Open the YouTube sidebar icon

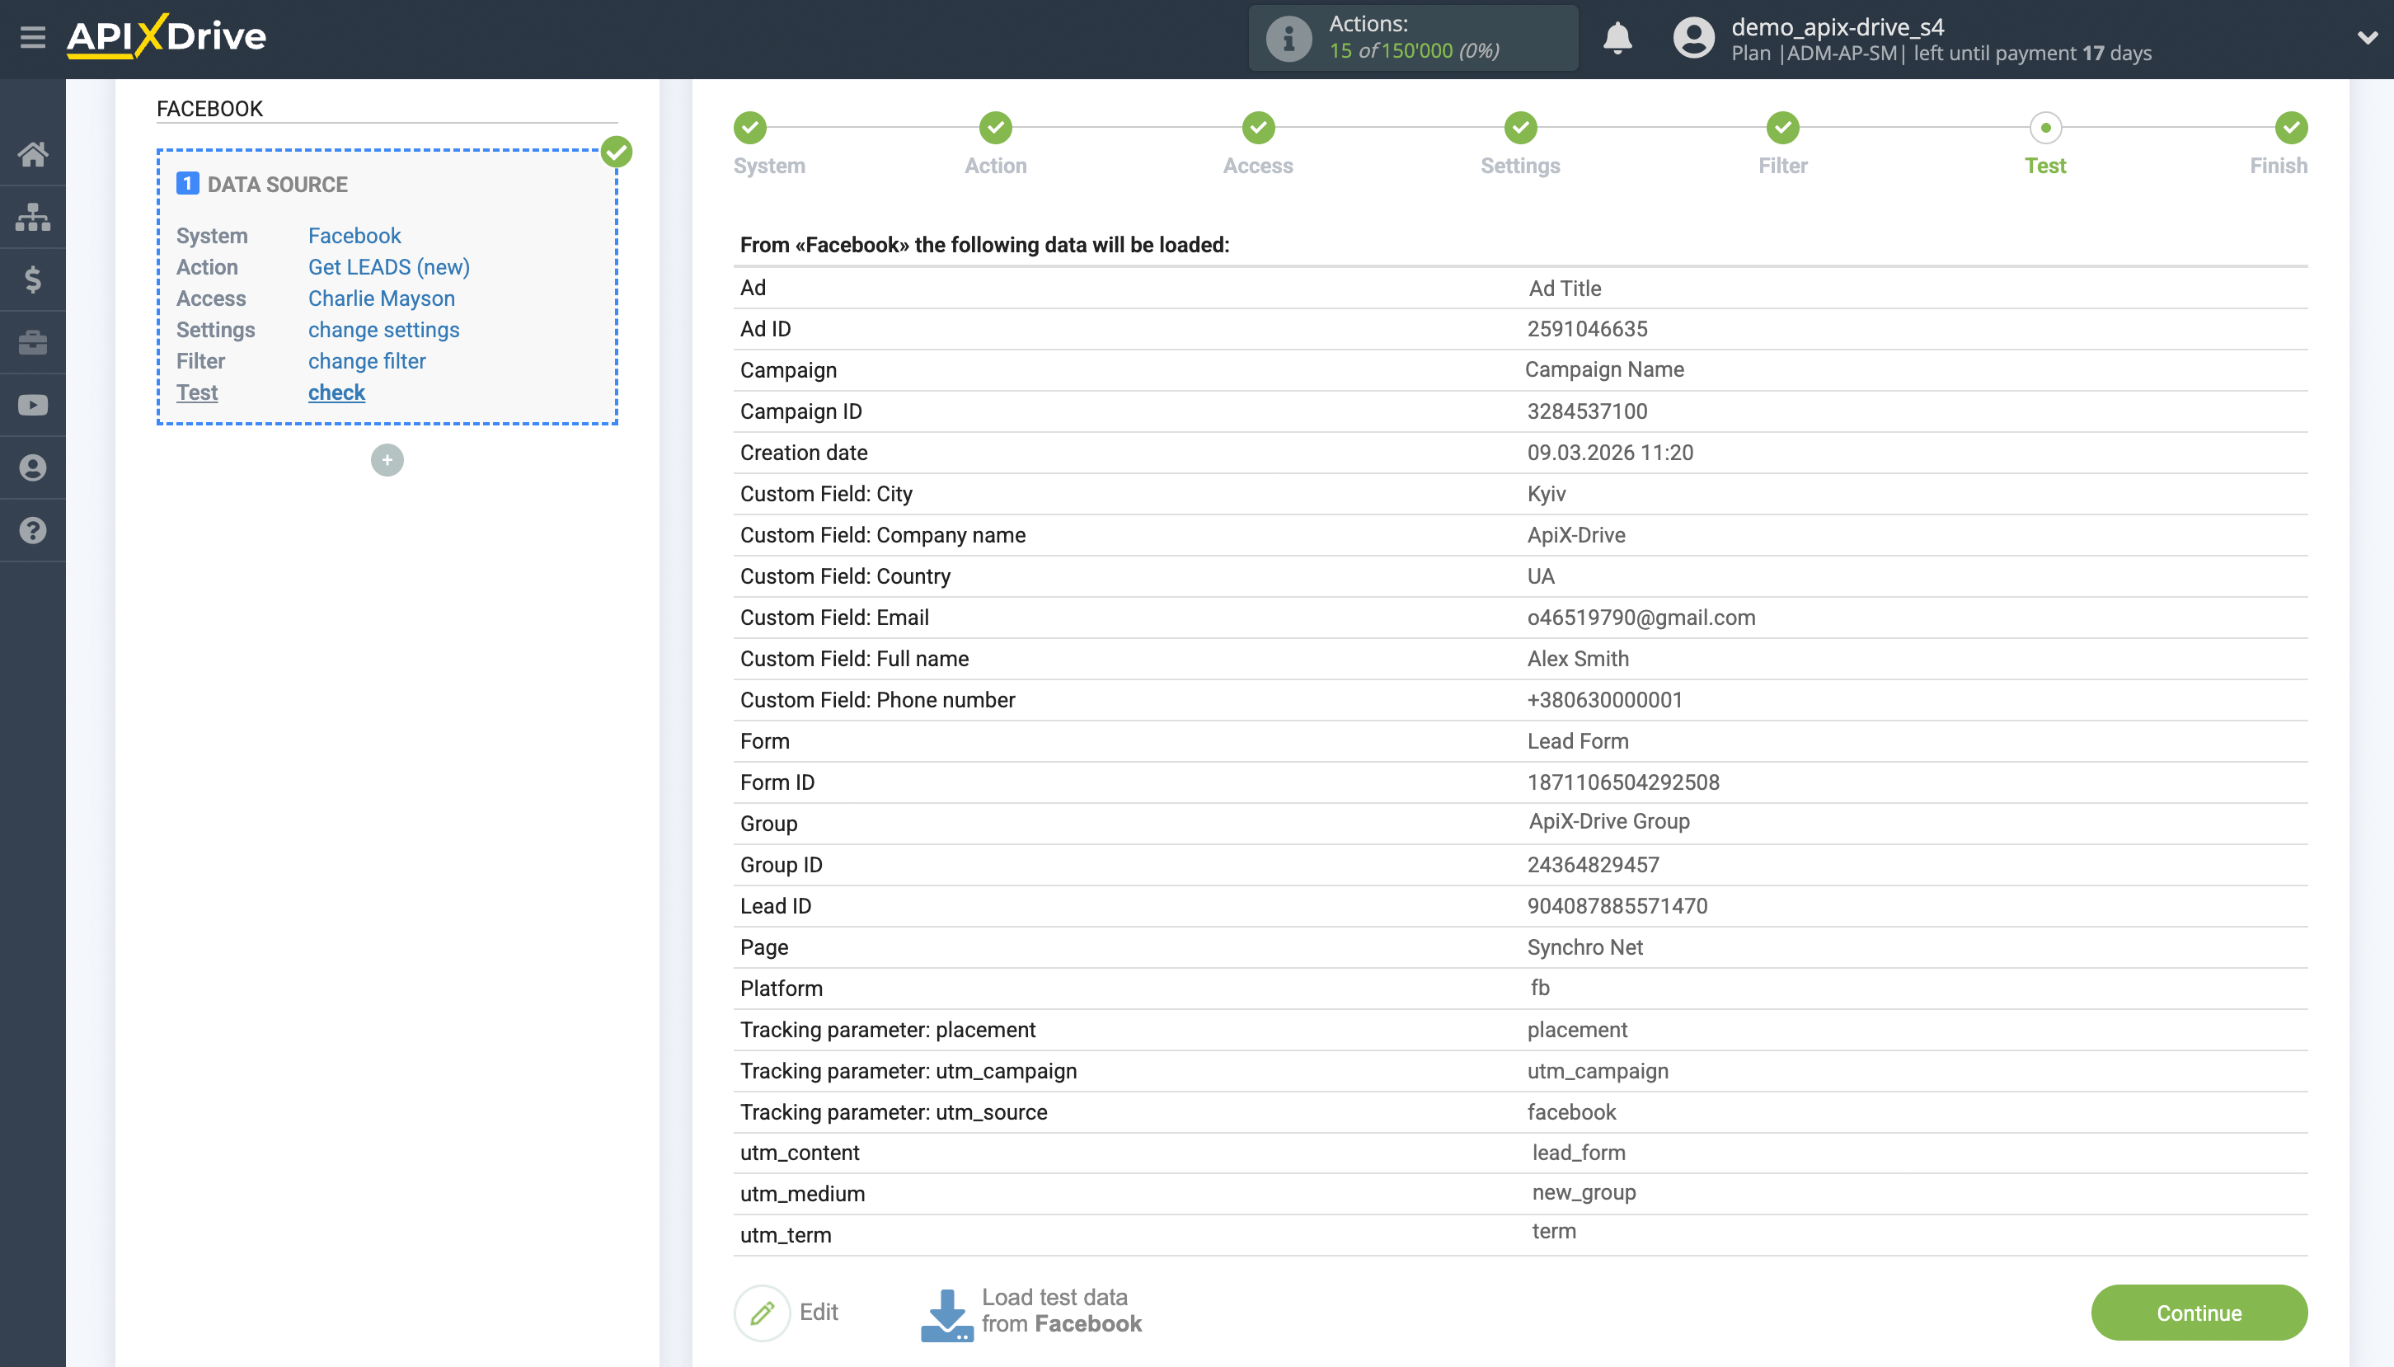click(x=34, y=405)
